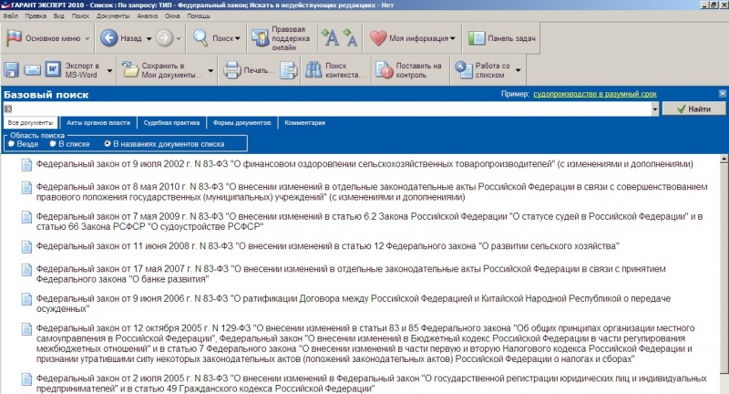This screenshot has height=394, width=729.
Task: Expand the "Моя информация" dropdown
Action: point(454,39)
